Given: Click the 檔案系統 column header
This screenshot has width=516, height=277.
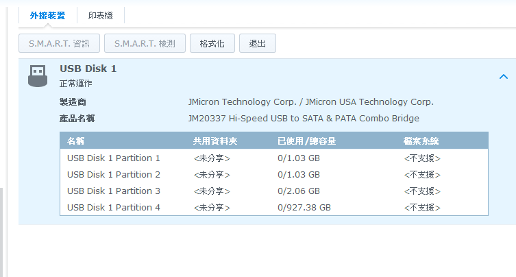Looking at the screenshot, I should (x=421, y=141).
